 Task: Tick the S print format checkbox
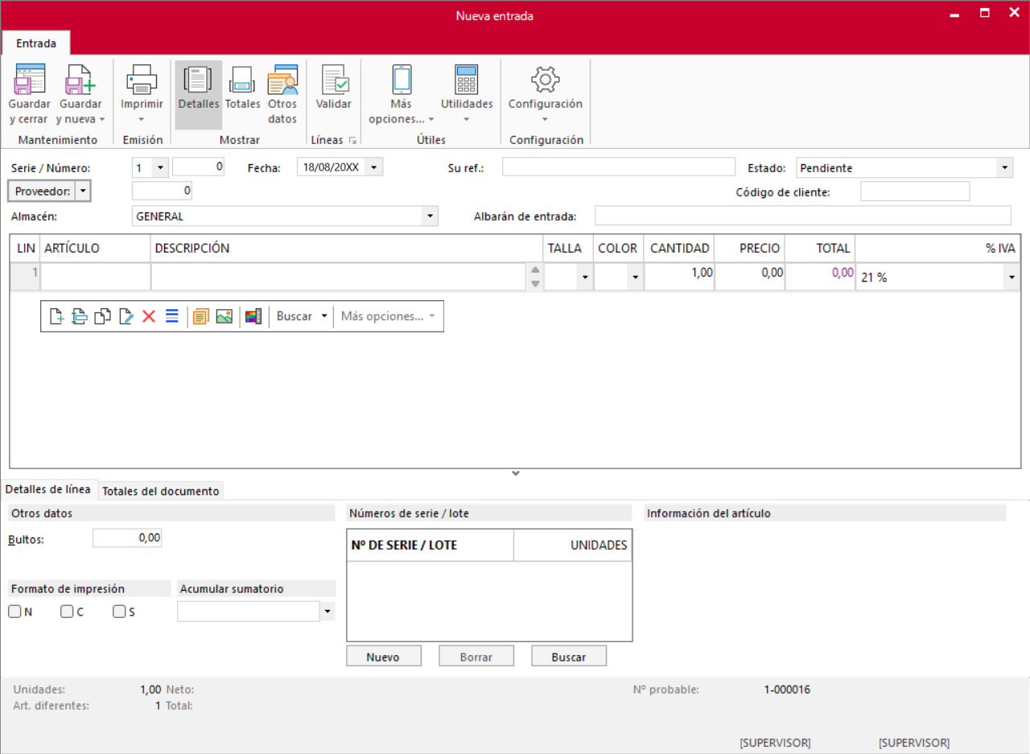coord(119,612)
